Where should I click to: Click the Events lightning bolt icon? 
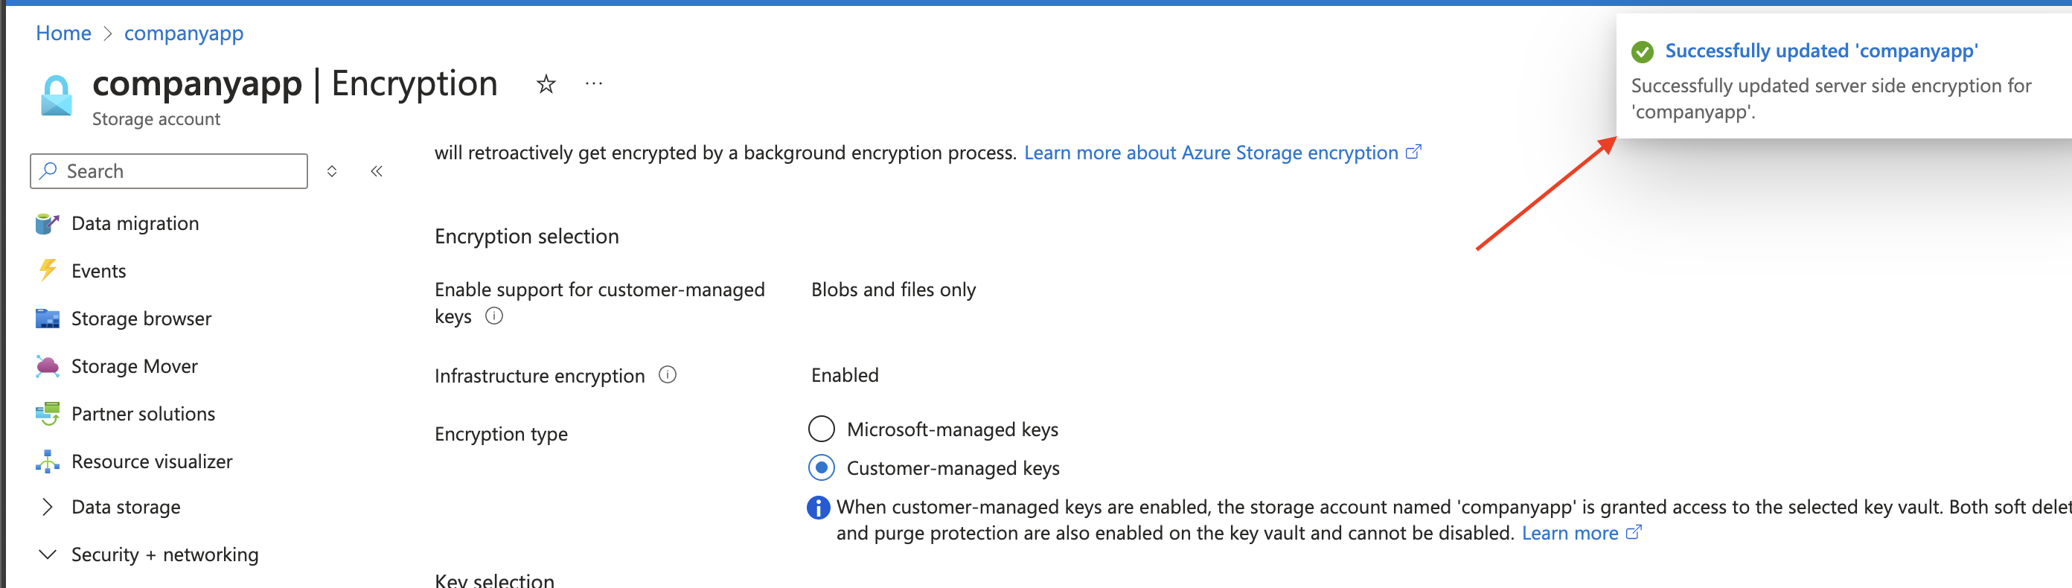(48, 271)
